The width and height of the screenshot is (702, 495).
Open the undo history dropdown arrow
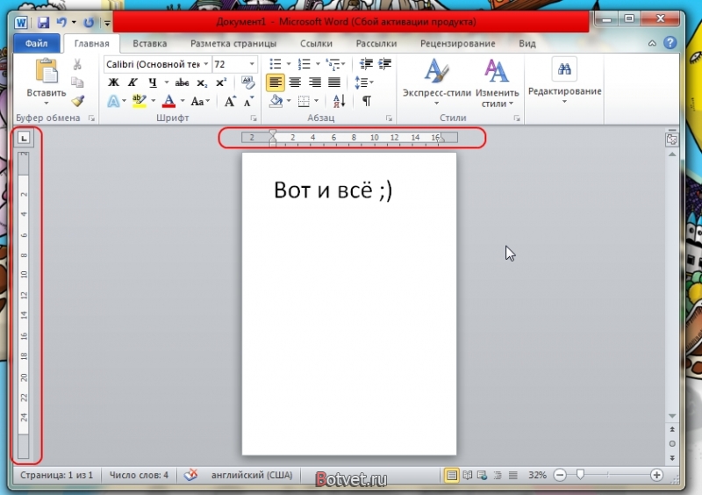coord(74,22)
